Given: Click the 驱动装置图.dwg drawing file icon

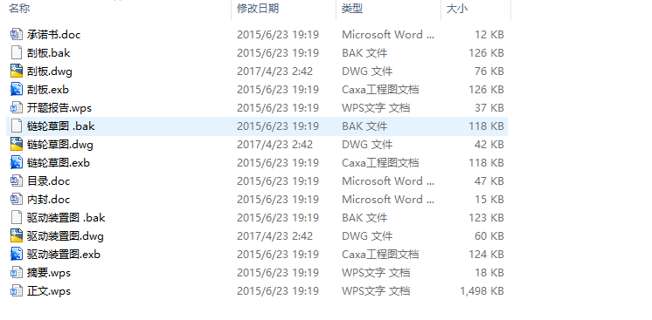Looking at the screenshot, I should point(17,235).
